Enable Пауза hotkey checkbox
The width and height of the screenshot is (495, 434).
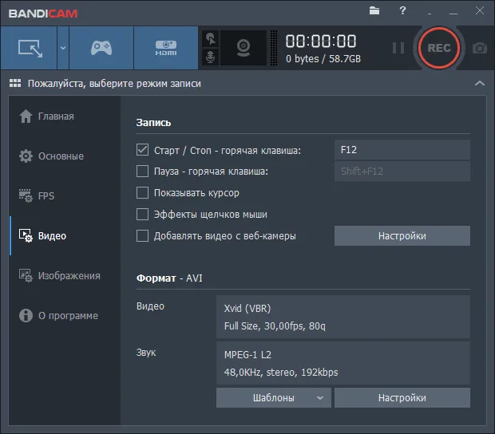[142, 172]
